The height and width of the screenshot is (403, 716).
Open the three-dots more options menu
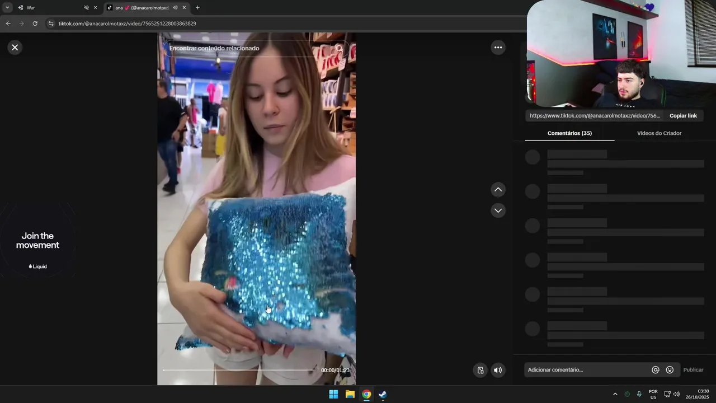click(498, 48)
